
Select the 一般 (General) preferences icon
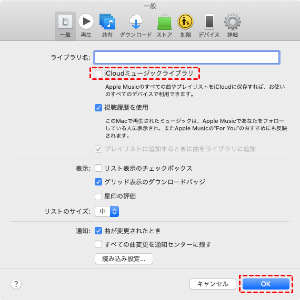pos(65,26)
